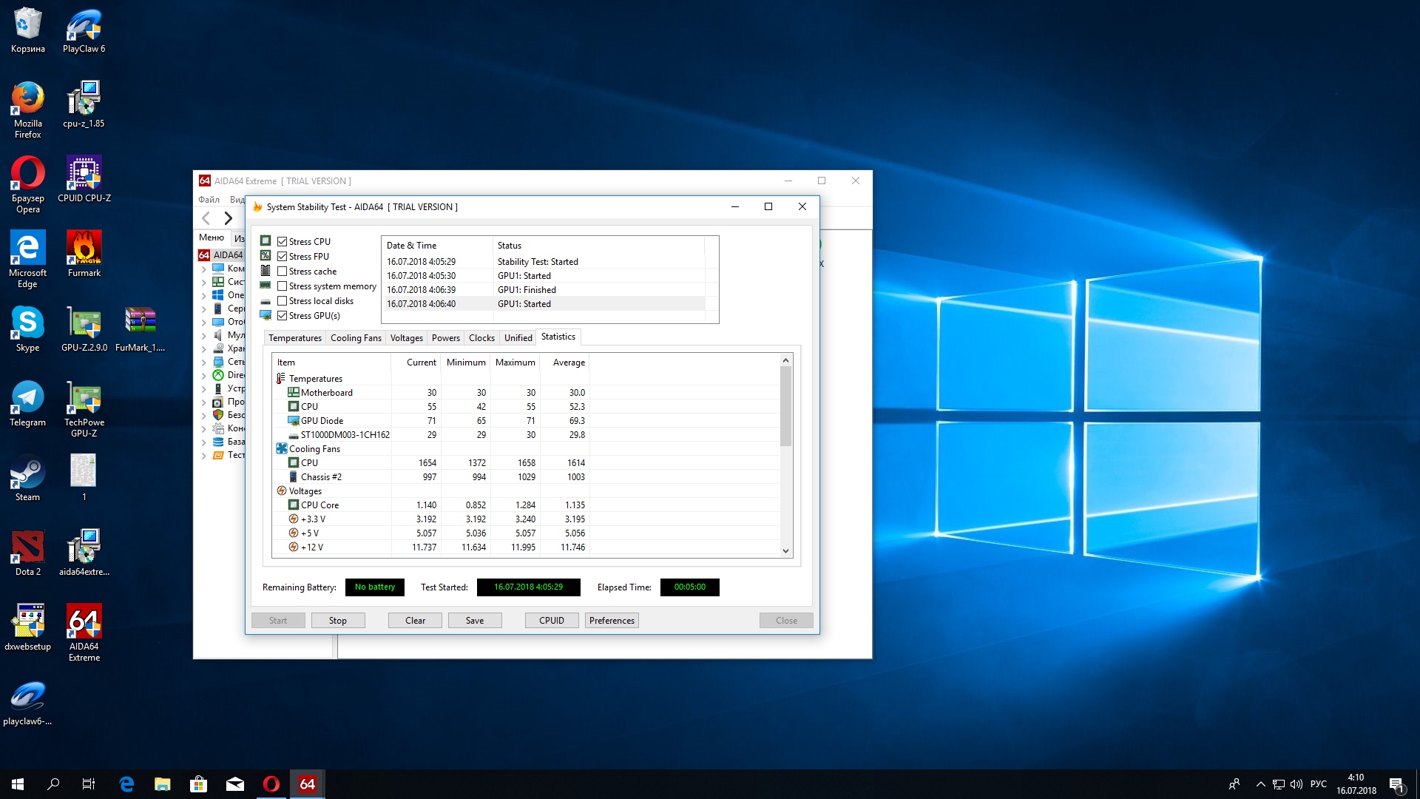Image resolution: width=1420 pixels, height=799 pixels.
Task: Click the Clear button
Action: pos(415,621)
